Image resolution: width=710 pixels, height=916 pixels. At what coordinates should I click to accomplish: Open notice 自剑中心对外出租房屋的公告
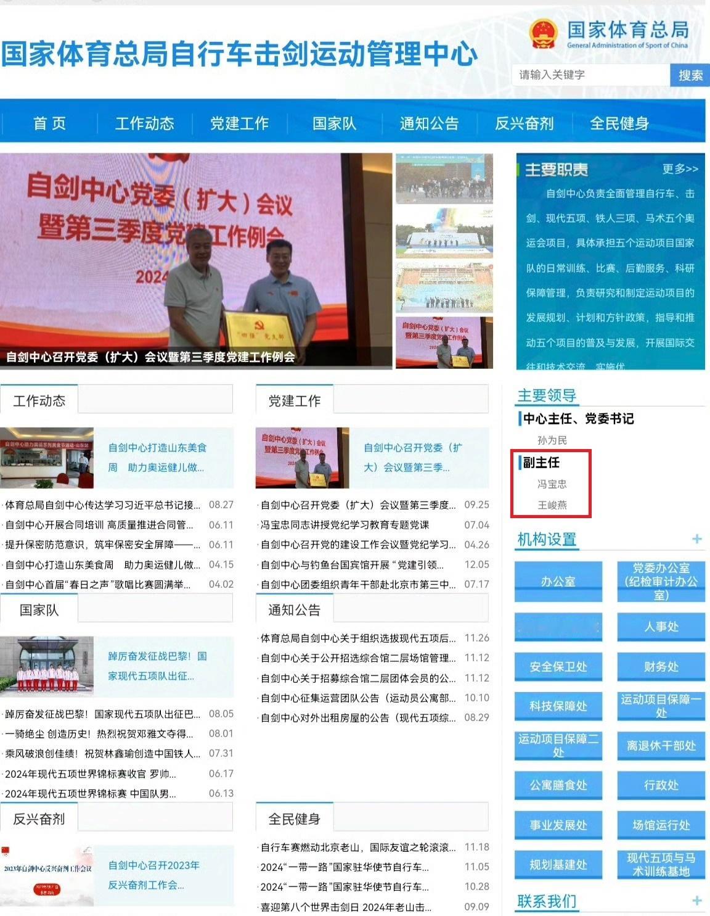(x=359, y=718)
